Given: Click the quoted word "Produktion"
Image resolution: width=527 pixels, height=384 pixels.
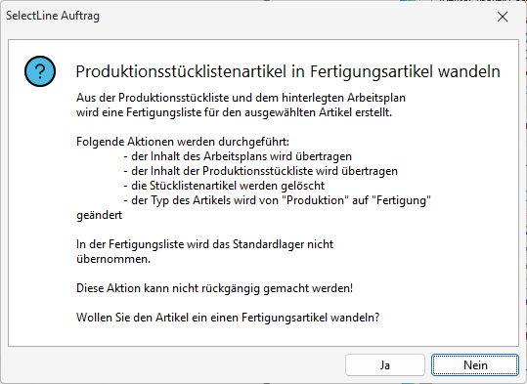Looking at the screenshot, I should pyautogui.click(x=315, y=200).
